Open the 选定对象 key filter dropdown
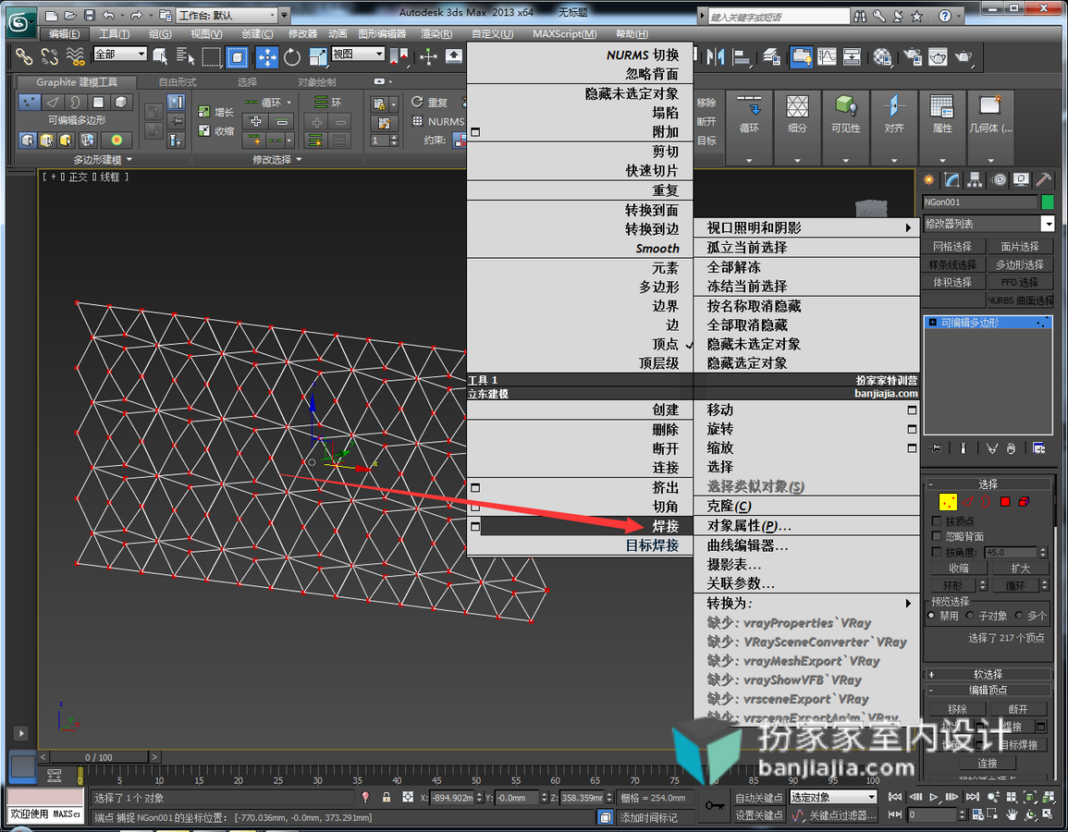Image resolution: width=1068 pixels, height=832 pixels. click(833, 797)
